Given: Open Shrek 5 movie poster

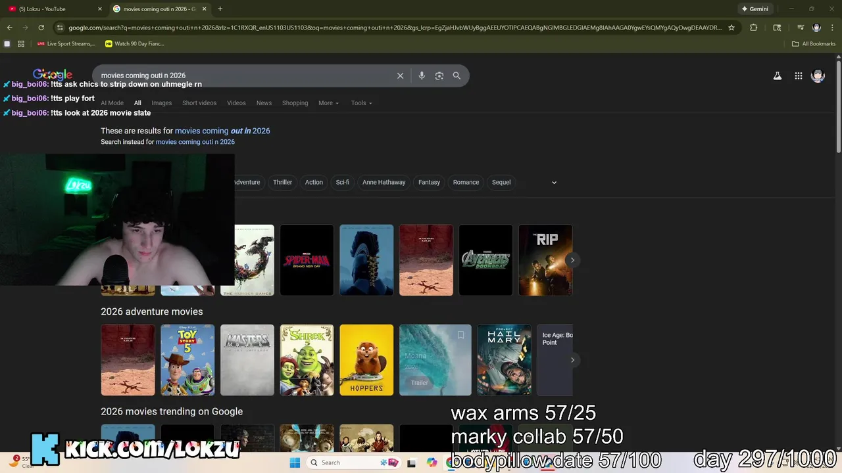Looking at the screenshot, I should pyautogui.click(x=307, y=360).
